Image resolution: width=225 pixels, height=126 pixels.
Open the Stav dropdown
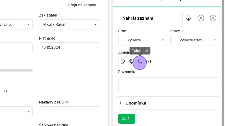point(143,40)
